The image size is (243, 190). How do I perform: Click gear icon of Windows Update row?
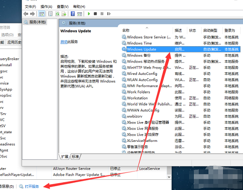click(124, 49)
